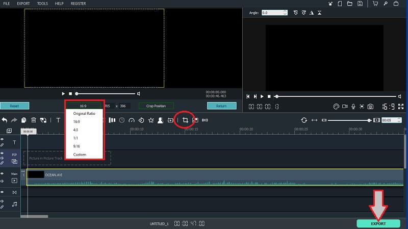This screenshot has width=408, height=229.
Task: Click the refresh loop icon above timeline
Action: pyautogui.click(x=304, y=120)
